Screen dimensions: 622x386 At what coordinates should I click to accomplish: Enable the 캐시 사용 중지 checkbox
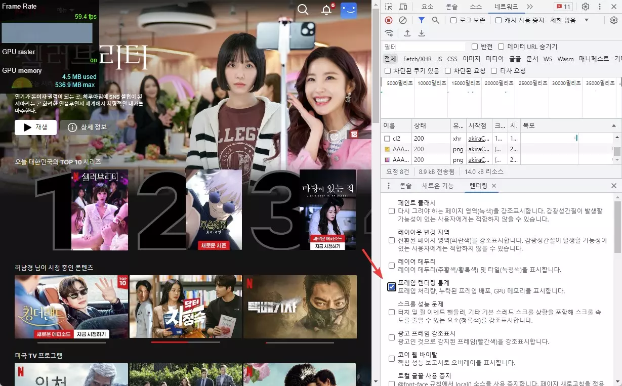[x=499, y=20]
